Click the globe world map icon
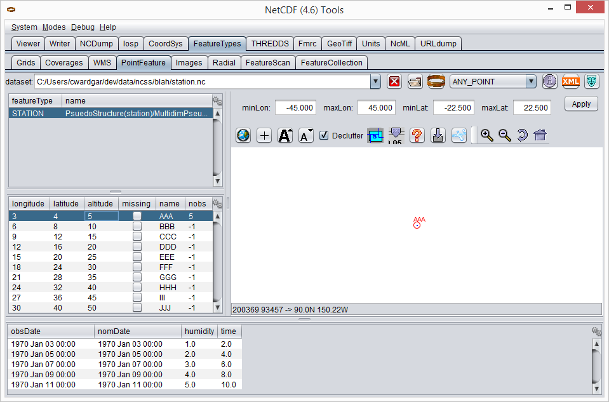The image size is (609, 402). [x=243, y=135]
